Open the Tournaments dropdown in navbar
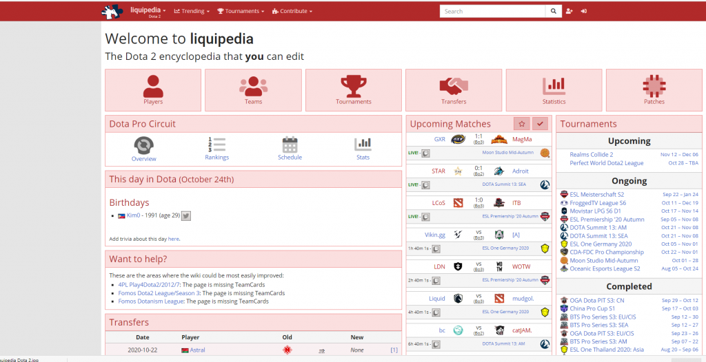Viewport: 706px width, 362px height. point(241,11)
